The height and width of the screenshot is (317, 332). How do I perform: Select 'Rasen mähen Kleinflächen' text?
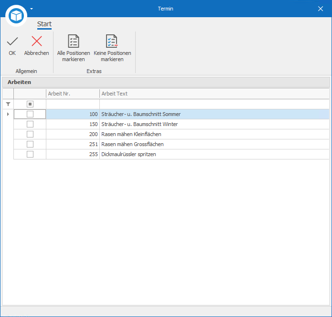click(131, 134)
